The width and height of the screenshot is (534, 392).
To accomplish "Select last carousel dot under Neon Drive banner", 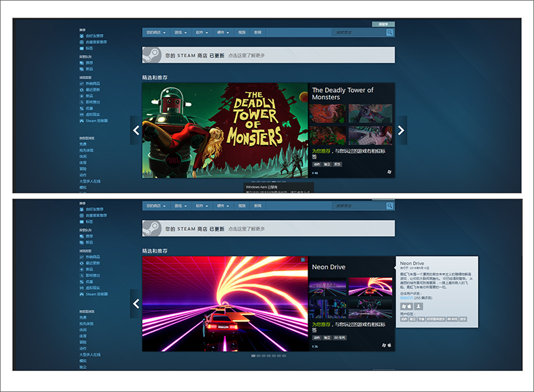I will pyautogui.click(x=284, y=355).
